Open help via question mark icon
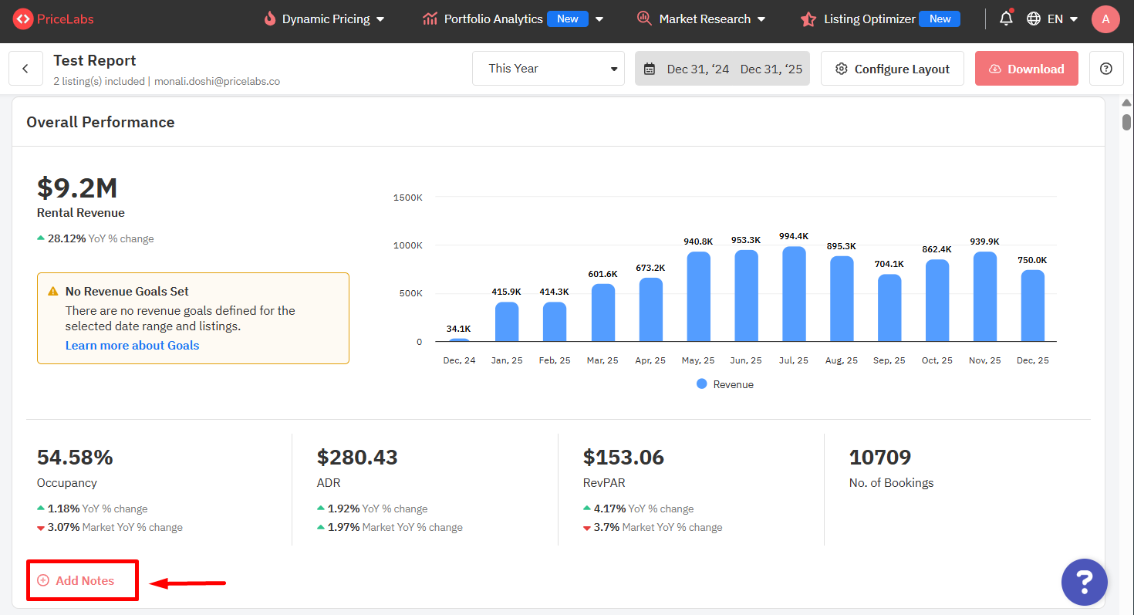Image resolution: width=1134 pixels, height=615 pixels. [x=1105, y=69]
